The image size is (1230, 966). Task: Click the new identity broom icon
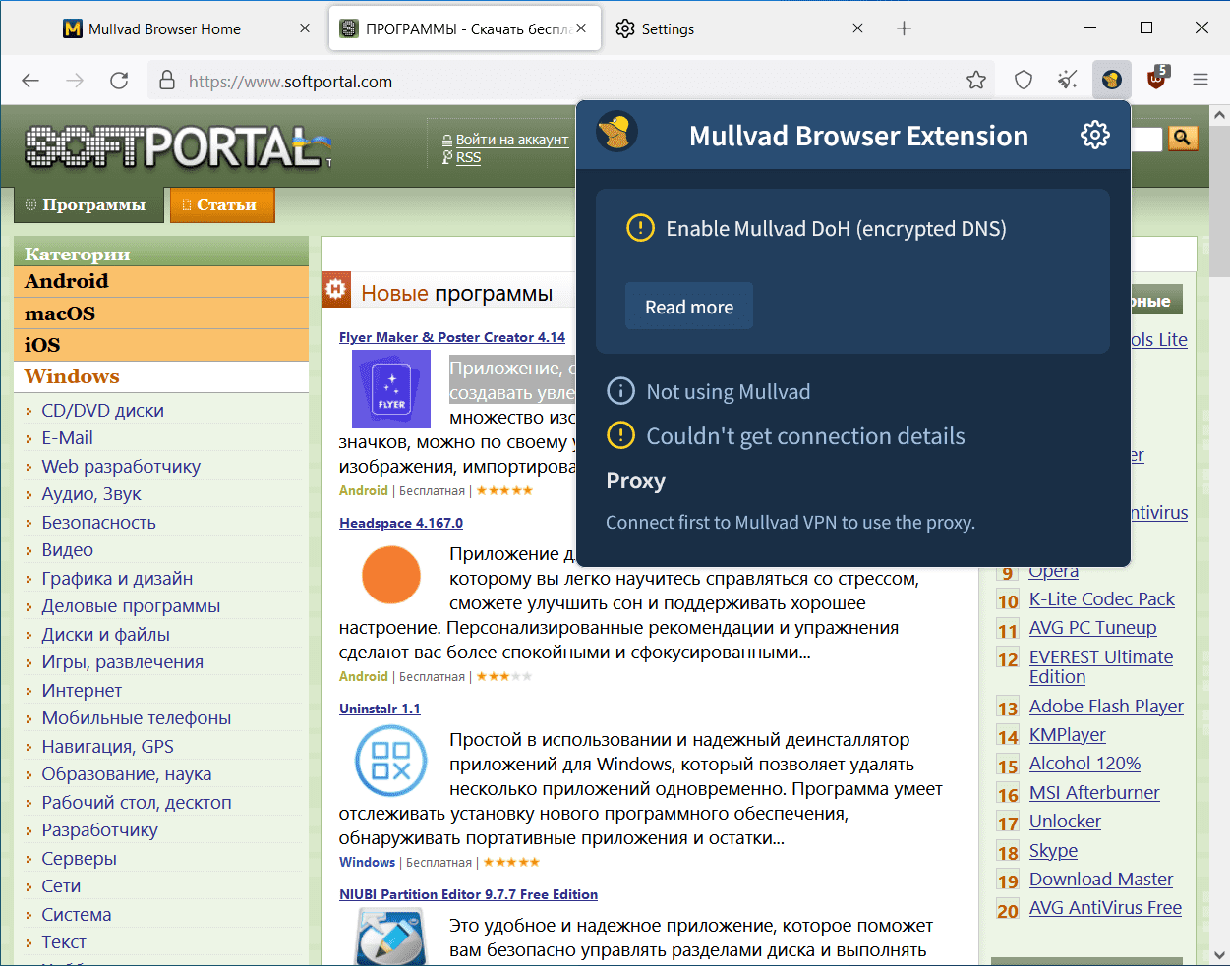[x=1067, y=81]
